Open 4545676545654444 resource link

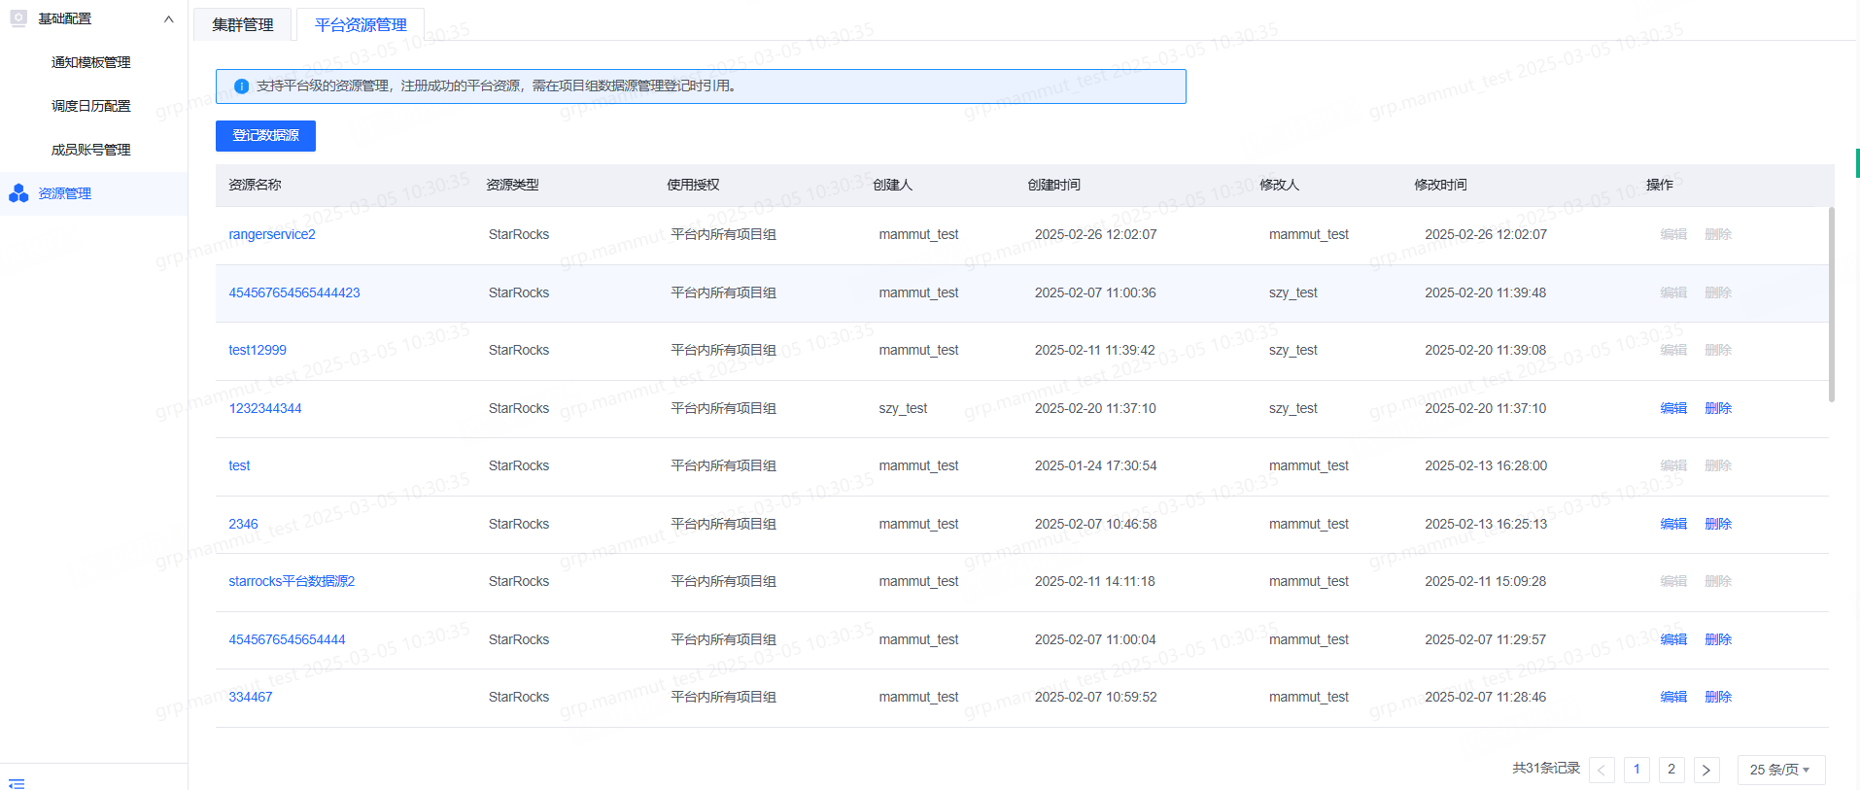pyautogui.click(x=287, y=639)
